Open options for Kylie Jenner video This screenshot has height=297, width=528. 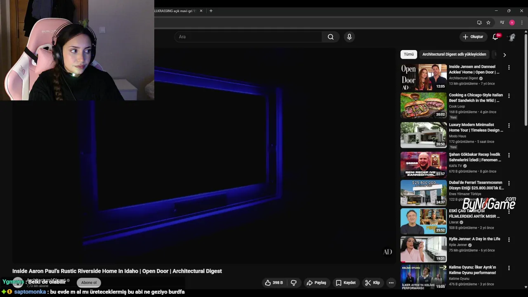click(x=509, y=240)
